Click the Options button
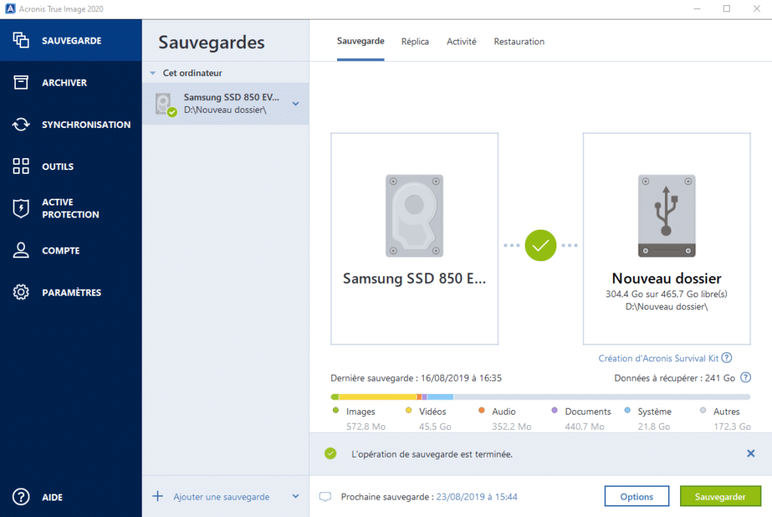This screenshot has width=772, height=517. pyautogui.click(x=636, y=497)
